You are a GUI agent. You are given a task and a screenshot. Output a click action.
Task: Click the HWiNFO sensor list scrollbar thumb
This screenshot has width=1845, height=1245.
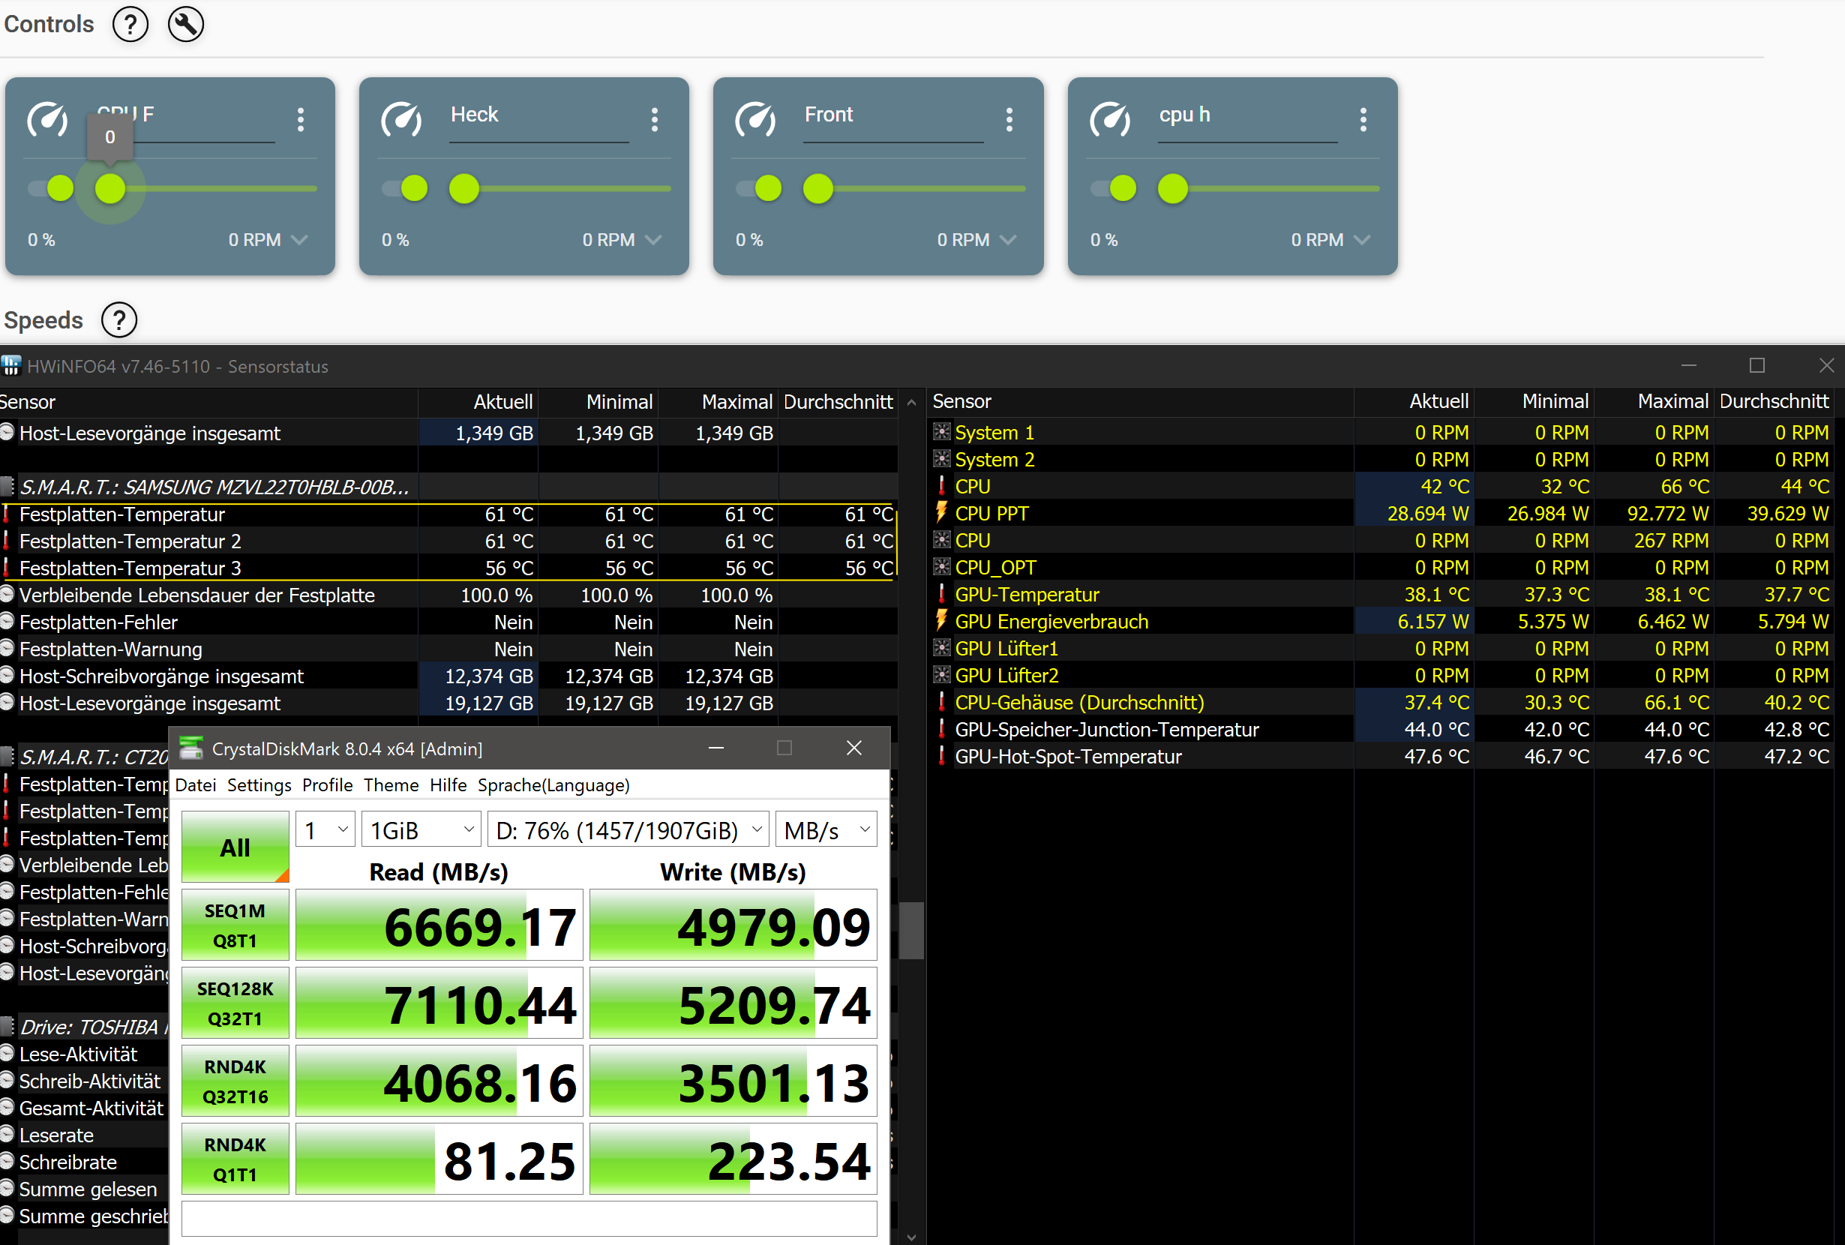[x=910, y=930]
